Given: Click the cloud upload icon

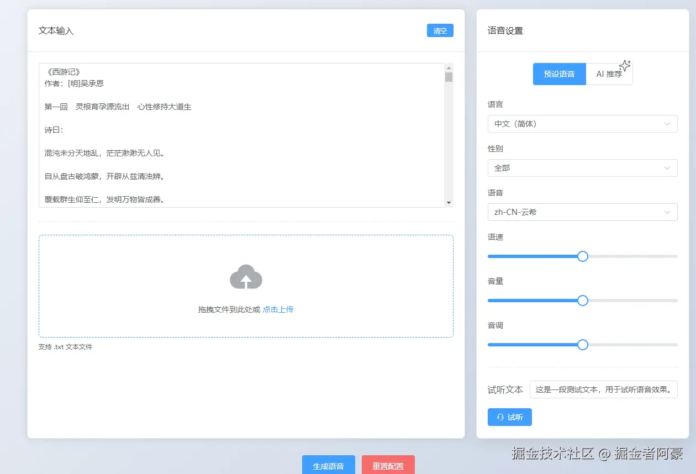Looking at the screenshot, I should [246, 277].
